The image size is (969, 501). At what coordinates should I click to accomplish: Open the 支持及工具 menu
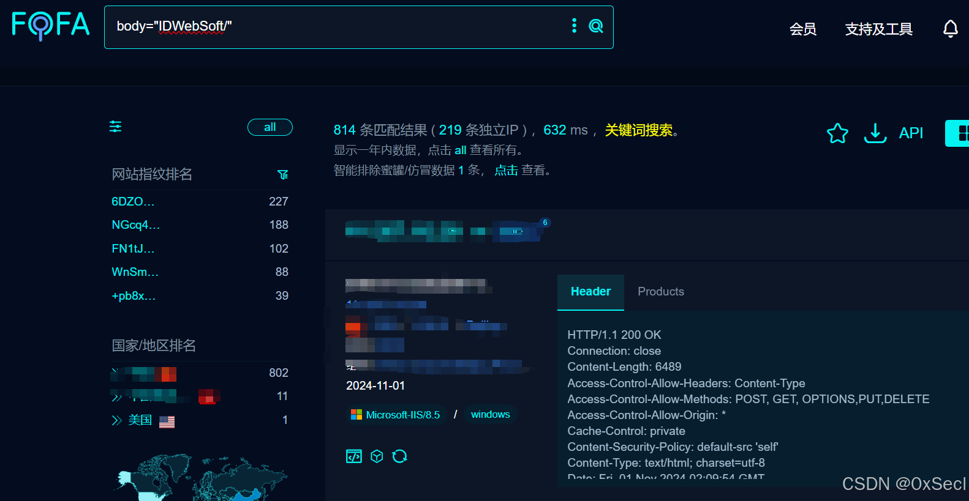coord(879,29)
